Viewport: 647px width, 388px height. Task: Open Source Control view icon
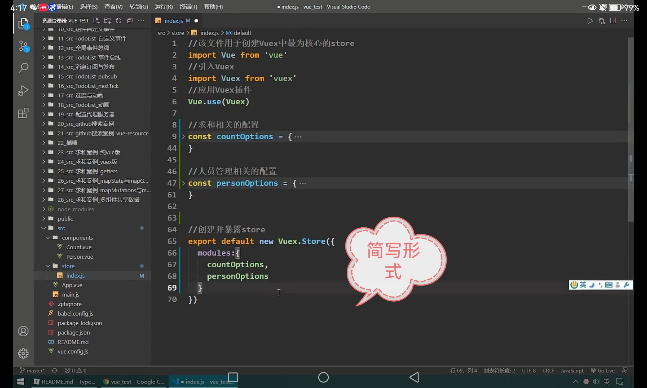coord(23,46)
